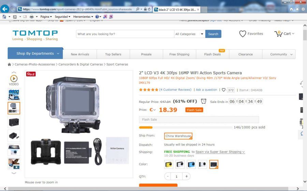Click the RSS feeds icon in command bar
307x191 pixels.
tap(15, 17)
